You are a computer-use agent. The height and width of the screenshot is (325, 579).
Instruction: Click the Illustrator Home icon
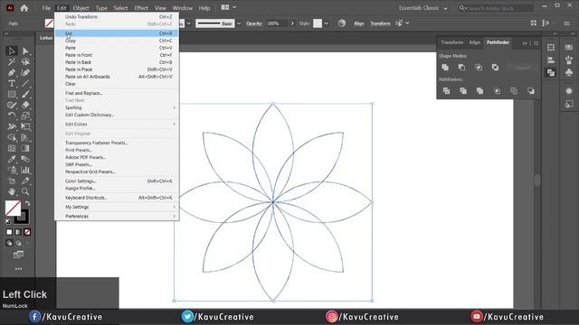[x=24, y=8]
